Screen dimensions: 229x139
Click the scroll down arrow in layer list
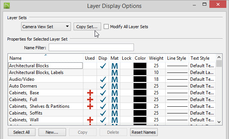tap(219, 122)
